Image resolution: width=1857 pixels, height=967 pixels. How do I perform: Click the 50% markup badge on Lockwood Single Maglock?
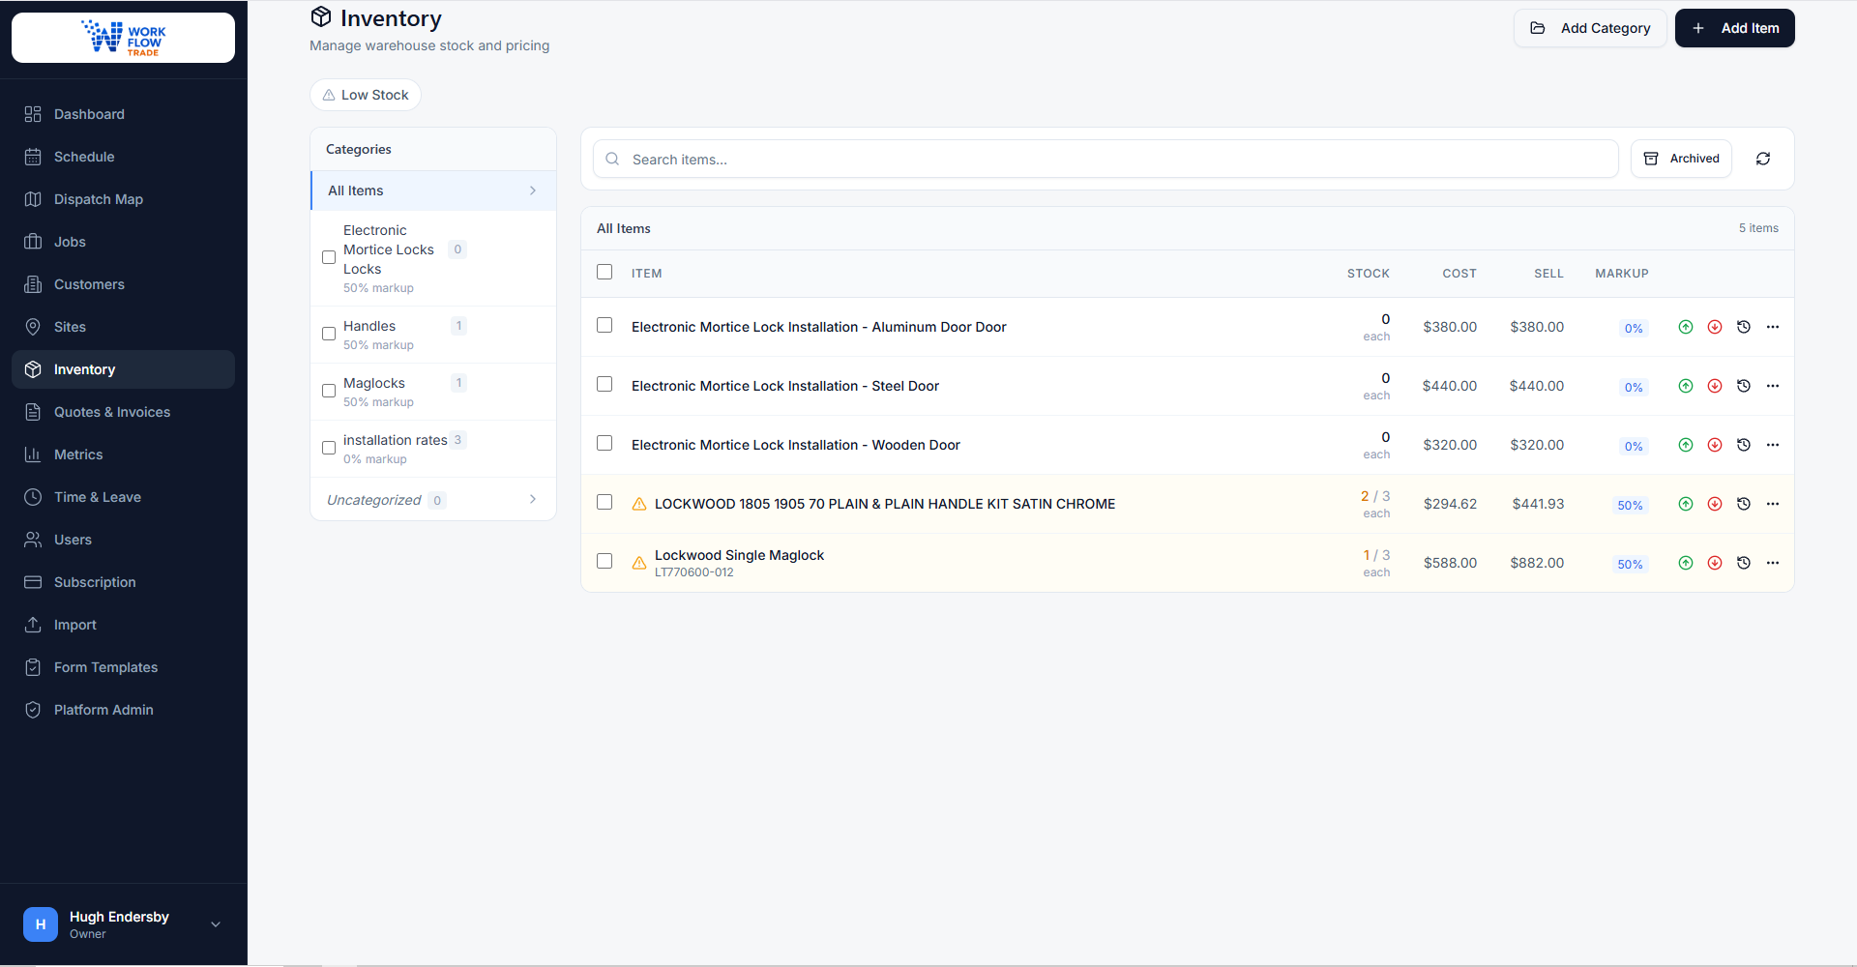1630,564
